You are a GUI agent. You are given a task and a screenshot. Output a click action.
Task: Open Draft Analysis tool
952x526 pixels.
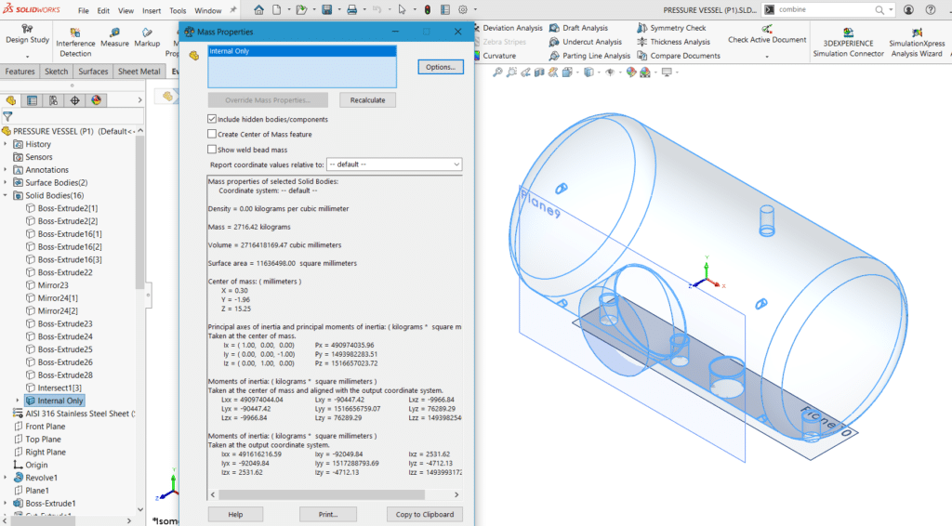coord(578,28)
